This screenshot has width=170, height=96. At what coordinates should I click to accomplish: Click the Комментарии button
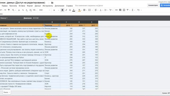(x=153, y=5)
